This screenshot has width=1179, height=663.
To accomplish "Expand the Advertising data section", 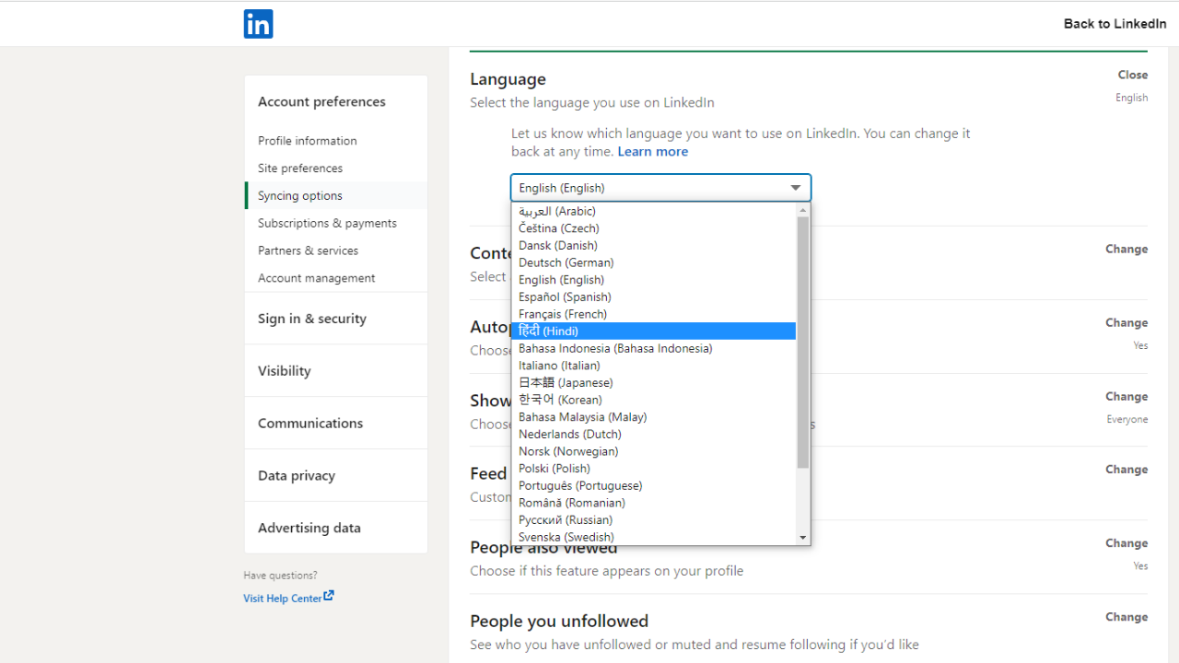I will tap(309, 529).
